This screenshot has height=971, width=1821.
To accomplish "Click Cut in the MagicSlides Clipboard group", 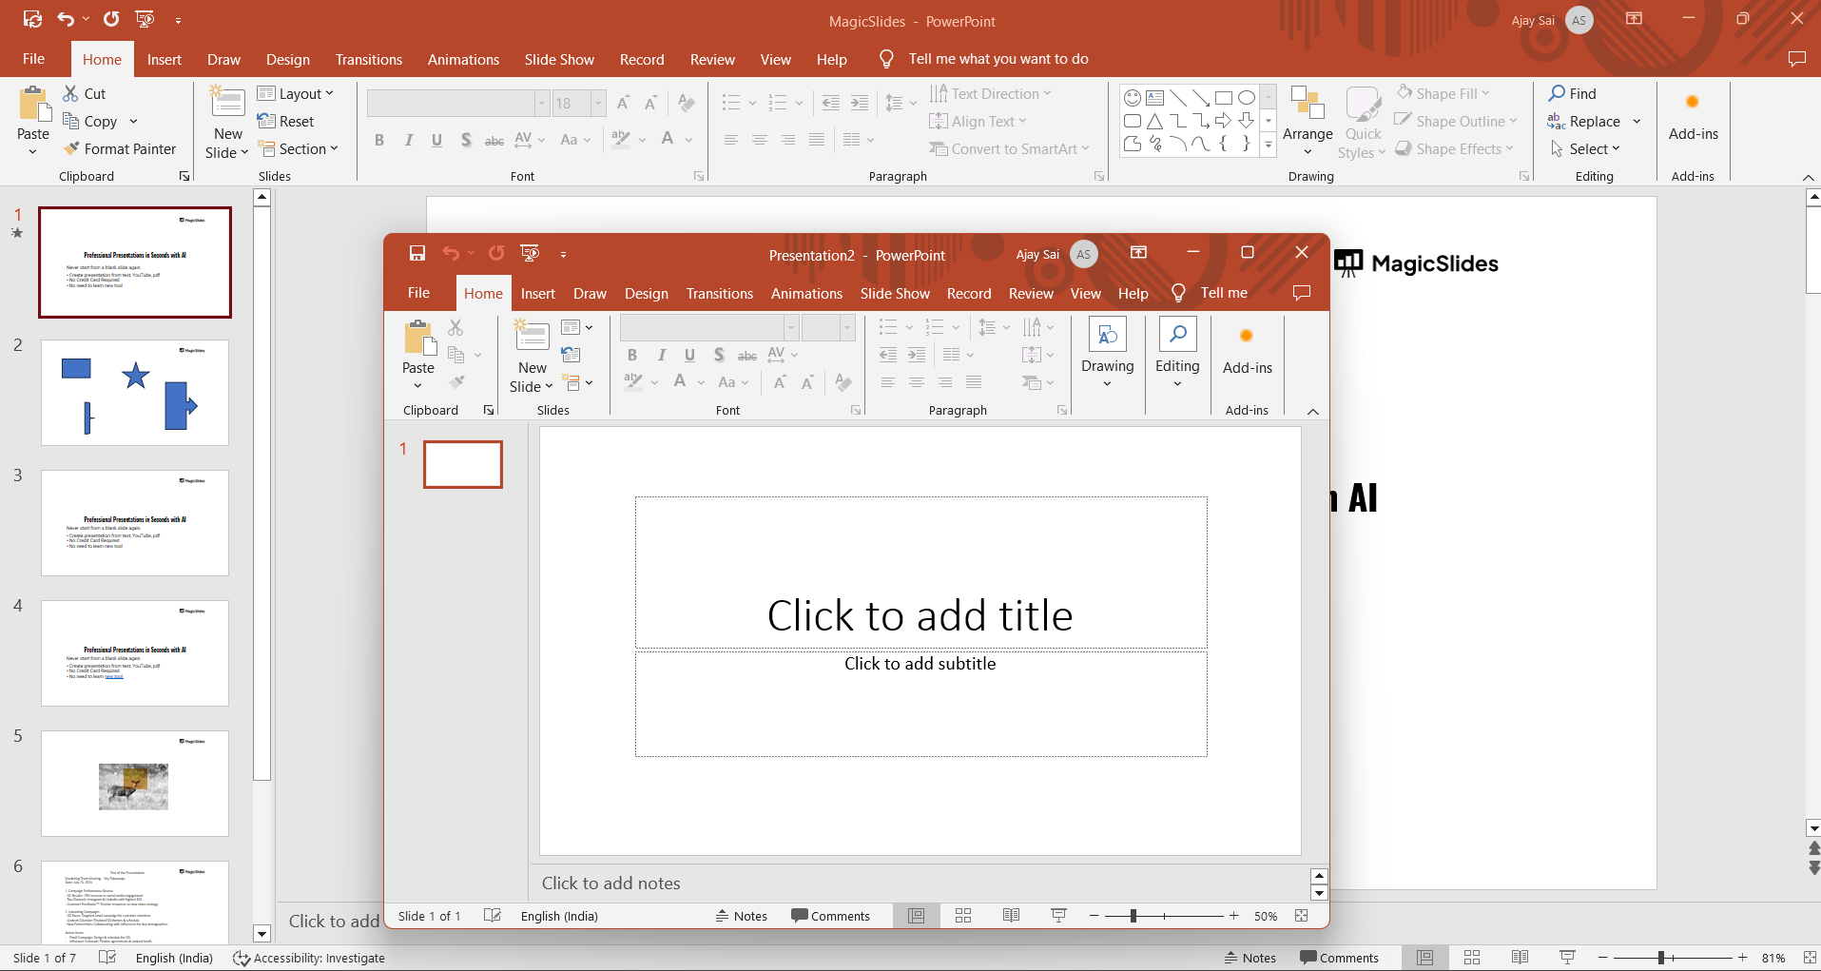I will pos(84,93).
